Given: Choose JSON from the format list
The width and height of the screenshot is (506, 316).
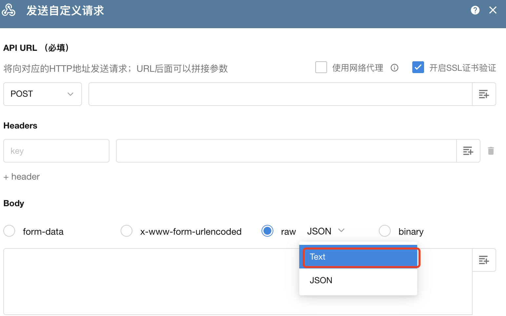Looking at the screenshot, I should coord(358,280).
